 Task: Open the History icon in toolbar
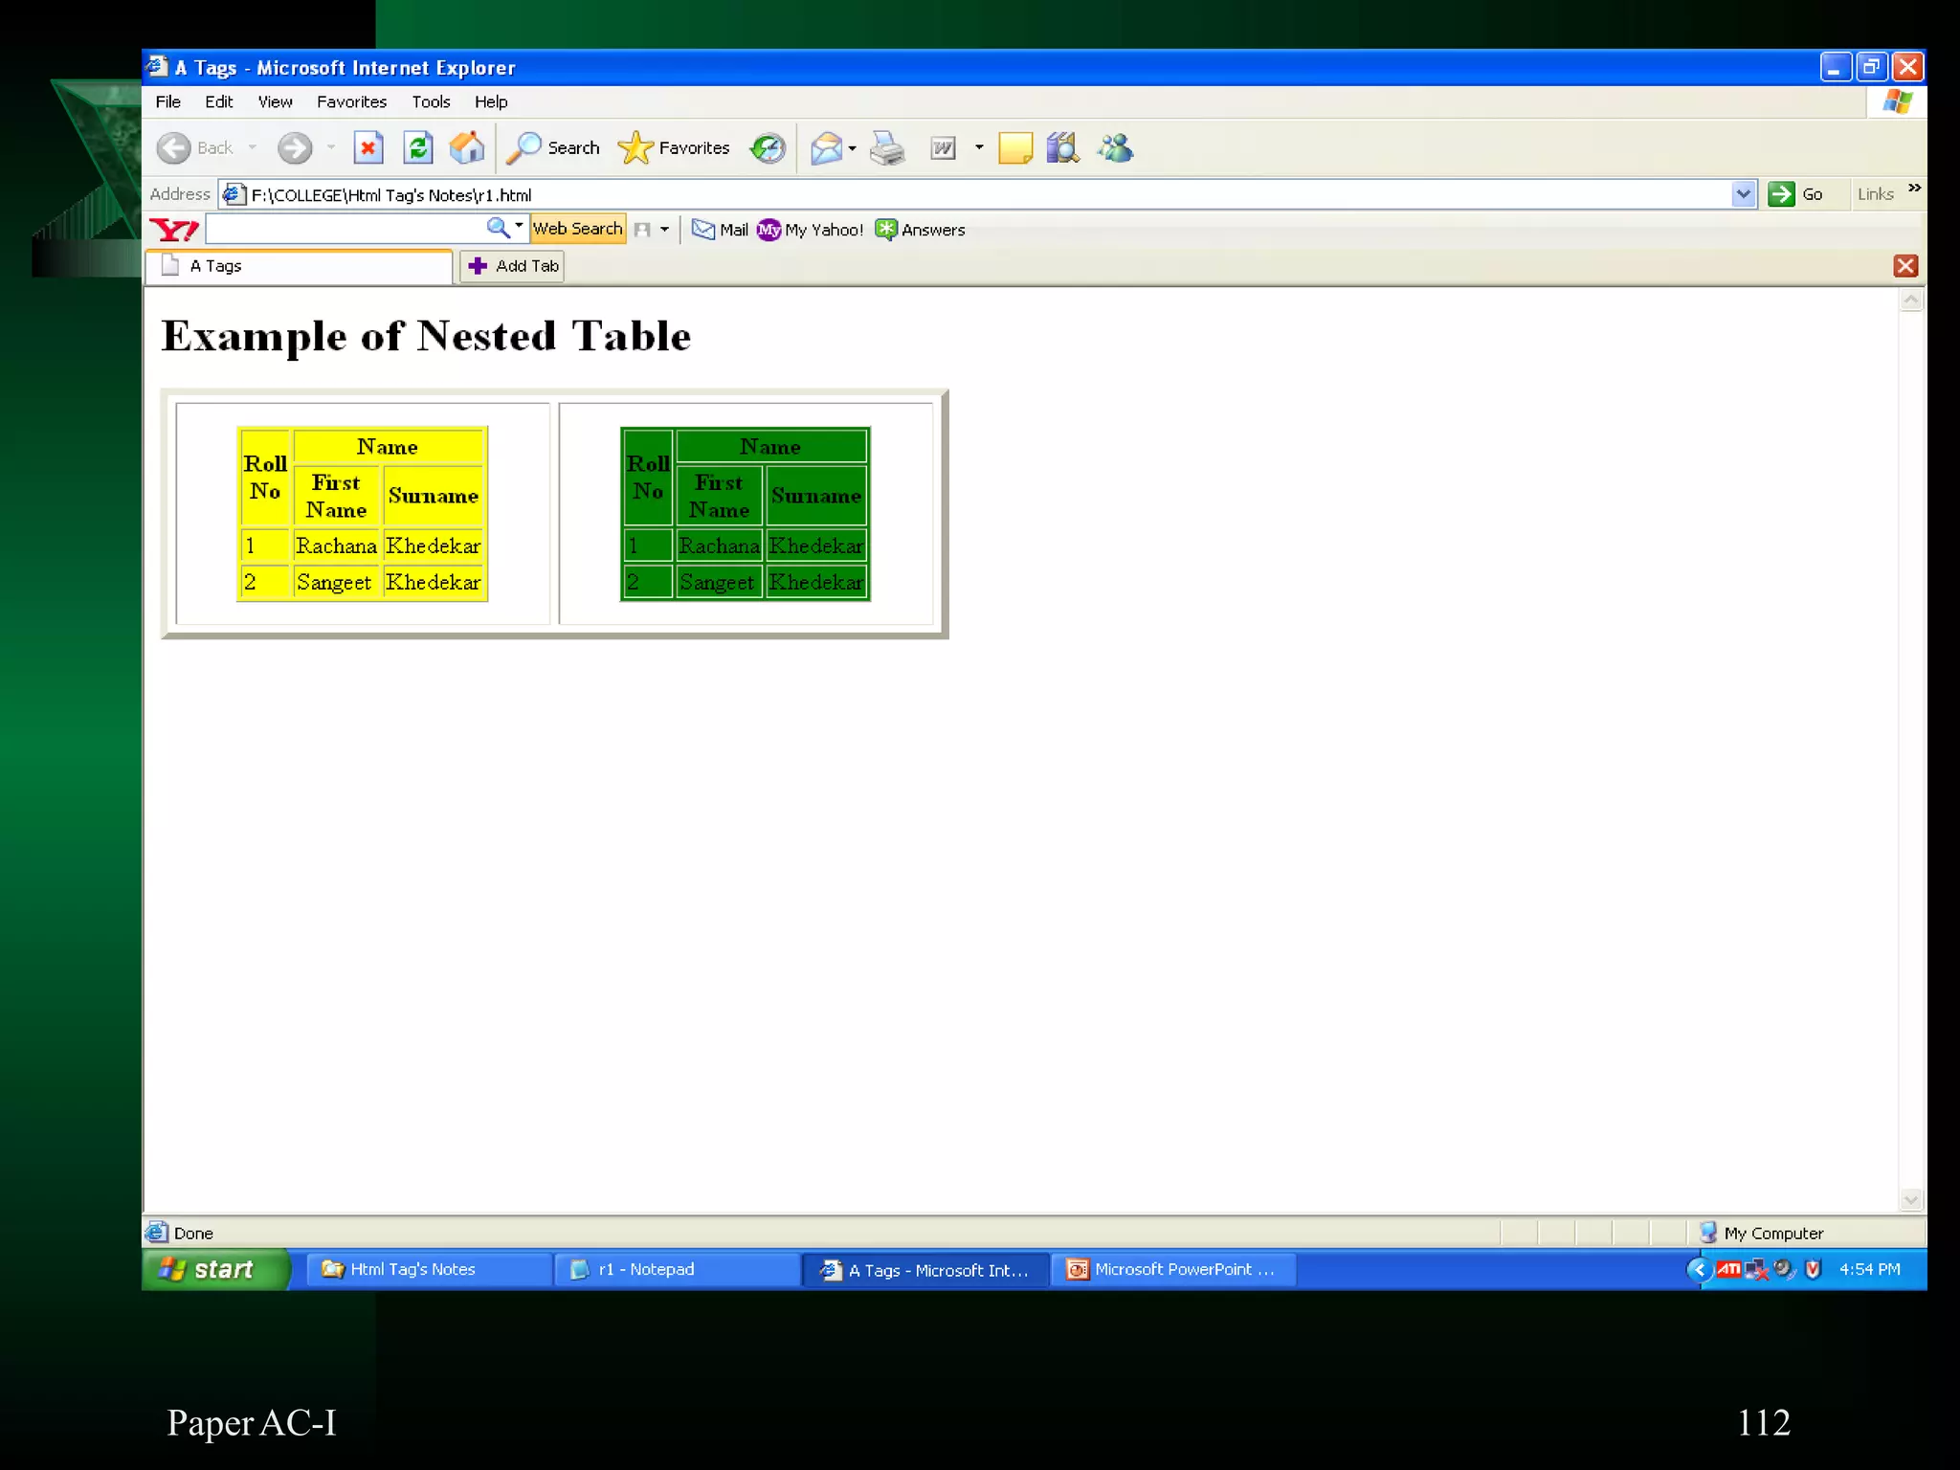(768, 148)
